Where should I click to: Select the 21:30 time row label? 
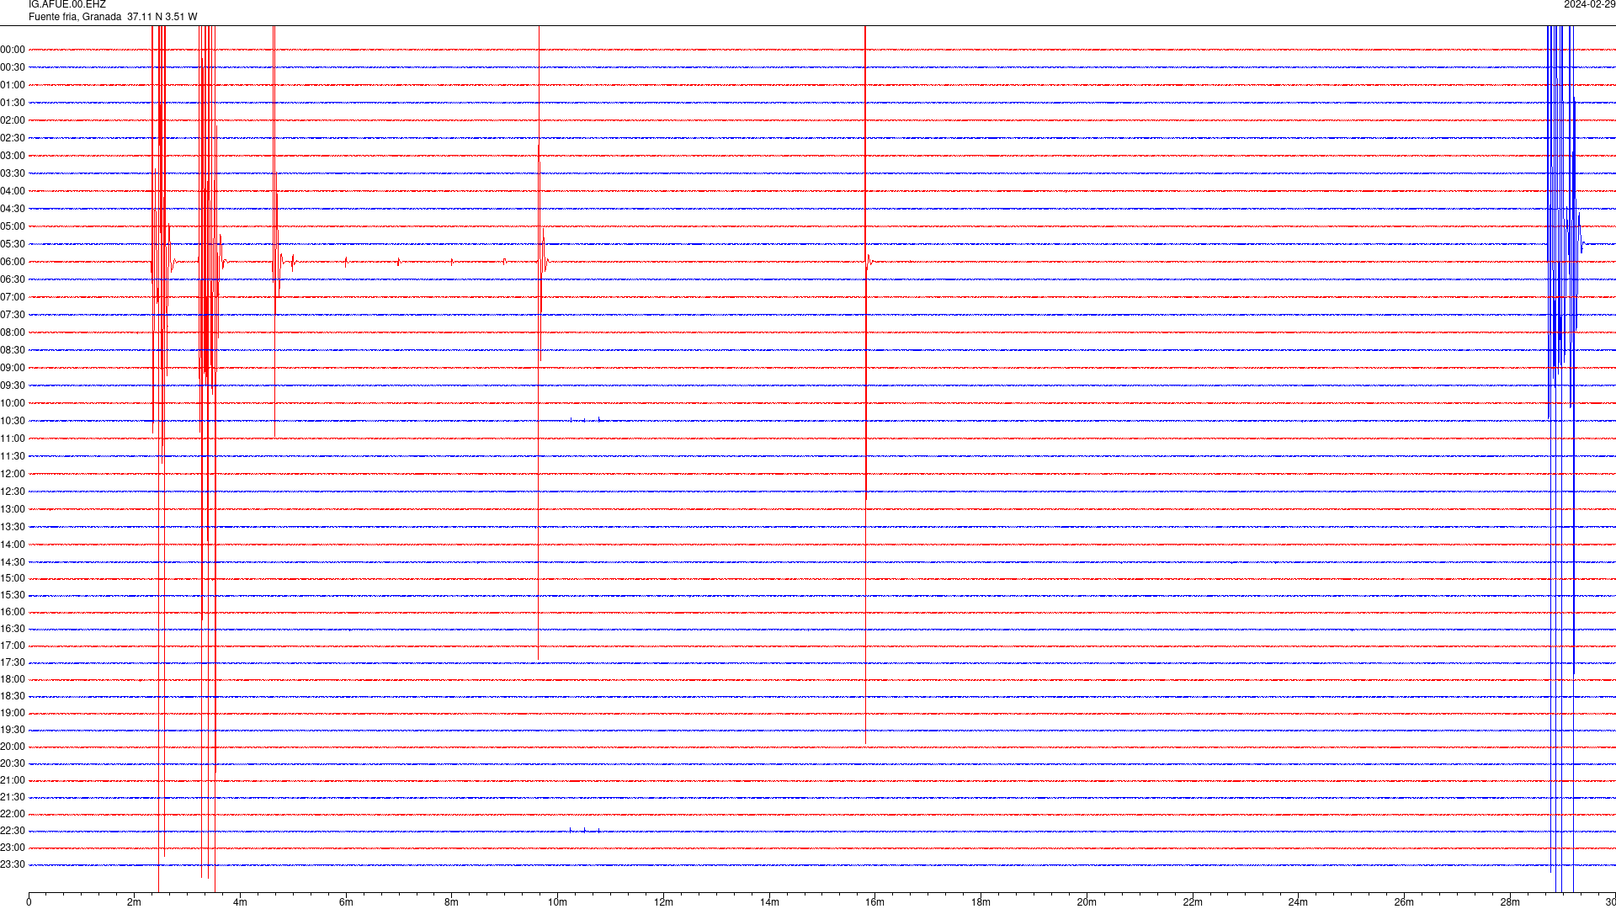click(x=13, y=797)
